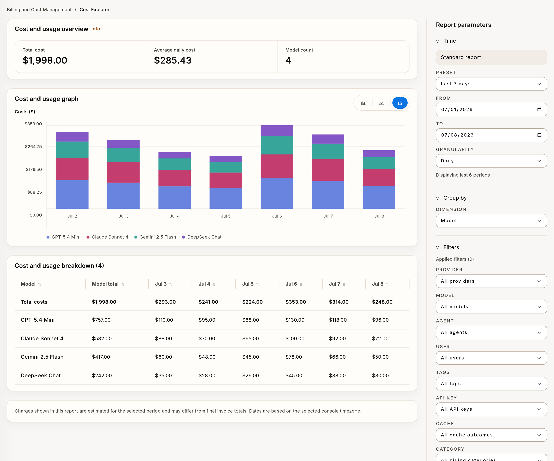This screenshot has width=554, height=461.
Task: Open the All models filter dropdown
Action: 491,307
